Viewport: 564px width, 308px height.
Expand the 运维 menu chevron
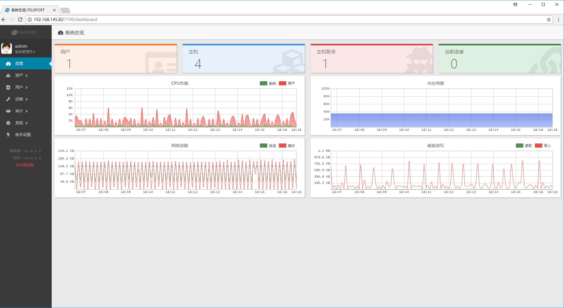[26, 99]
